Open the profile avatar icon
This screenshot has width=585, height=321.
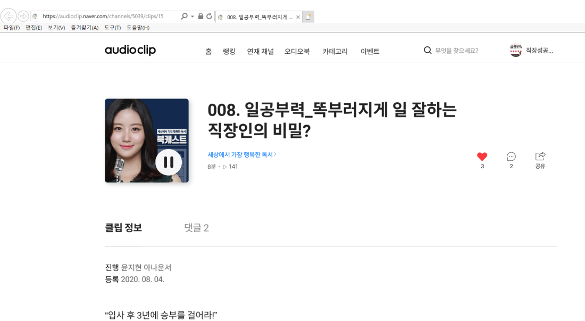[516, 51]
